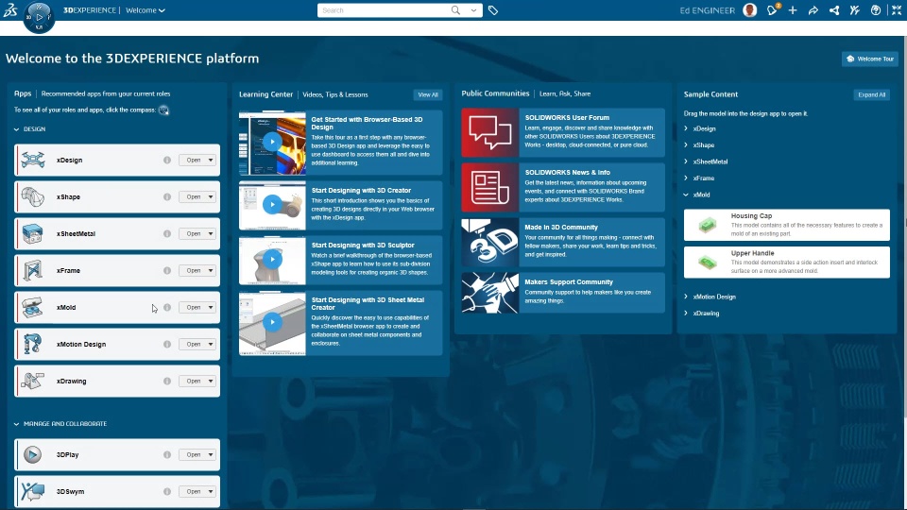Expand xShape in Sample Content
Screen dimensions: 907x510
686,145
